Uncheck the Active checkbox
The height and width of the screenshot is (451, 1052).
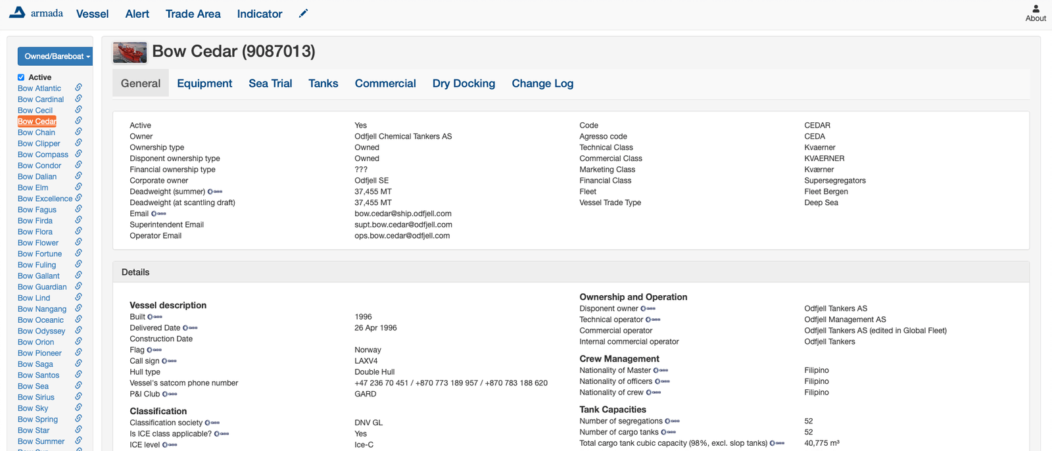point(21,78)
